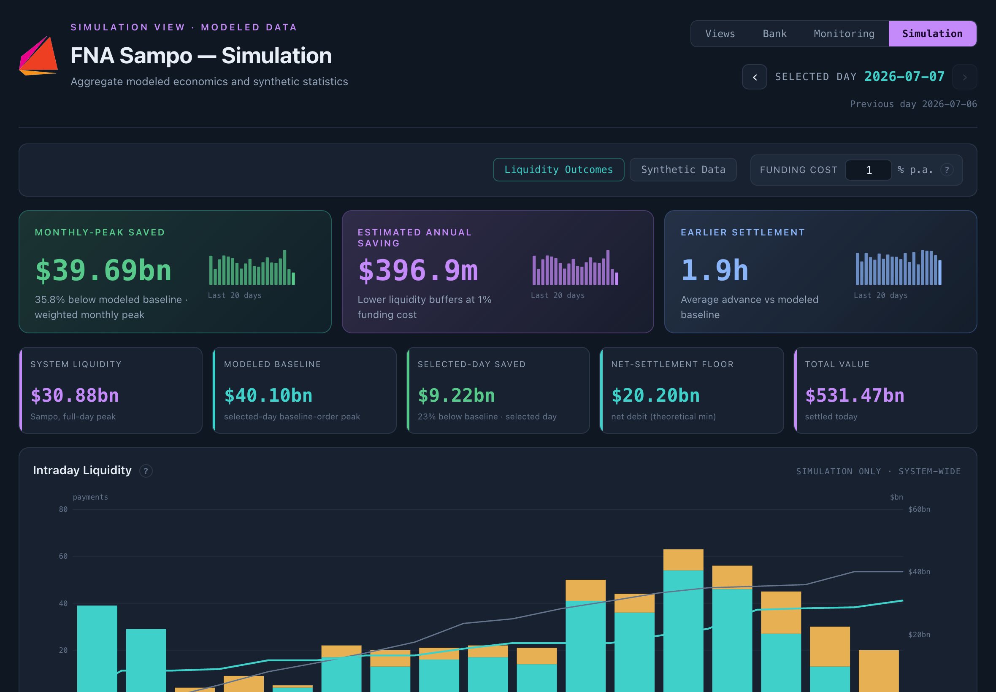Click the tallest bar in Intraday chart
The image size is (996, 692).
pyautogui.click(x=683, y=620)
